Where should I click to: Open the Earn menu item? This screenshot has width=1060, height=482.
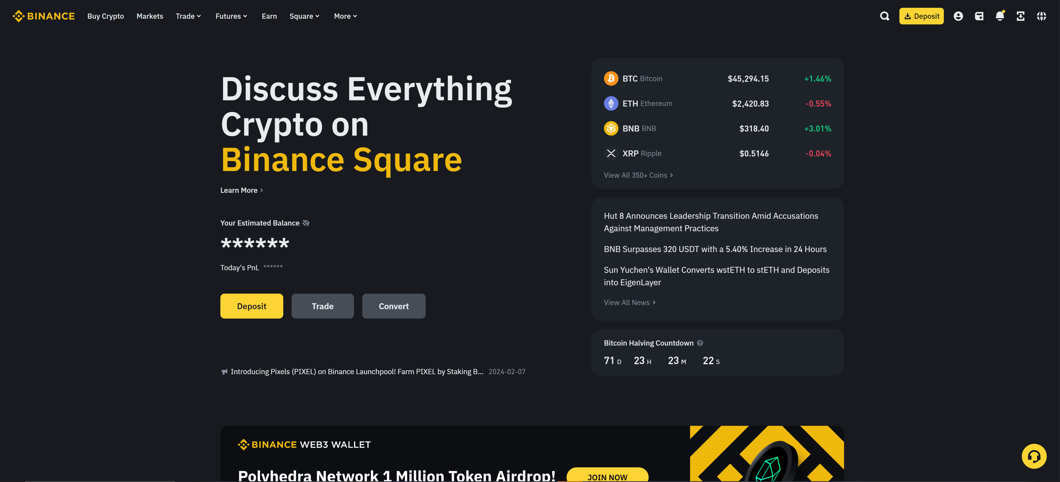(x=269, y=16)
